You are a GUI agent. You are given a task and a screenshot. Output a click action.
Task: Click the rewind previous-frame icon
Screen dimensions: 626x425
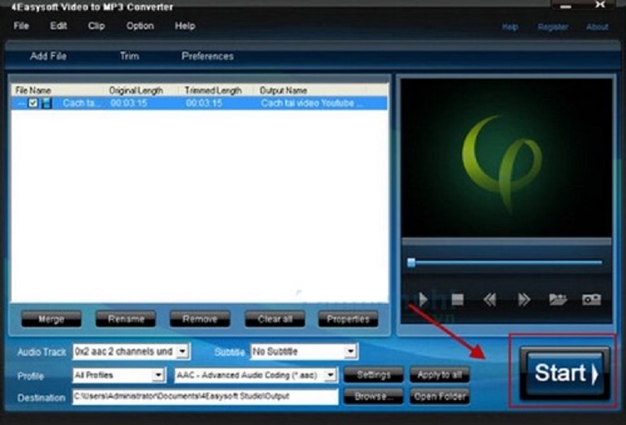[490, 299]
